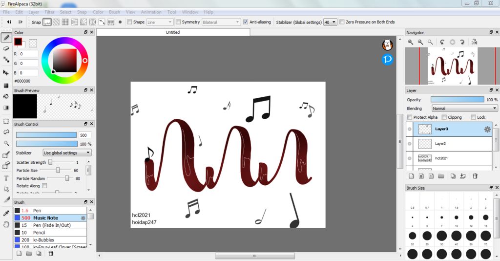Zoom in using the Navigator

(x=411, y=42)
